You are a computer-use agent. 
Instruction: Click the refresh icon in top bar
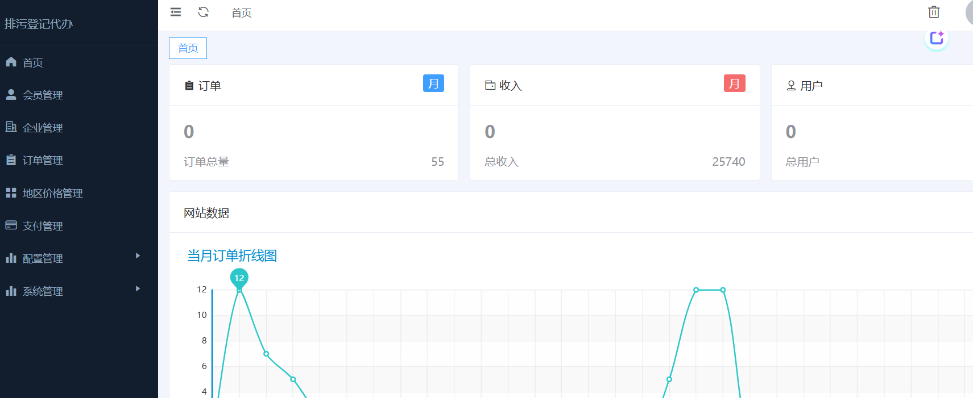(x=203, y=12)
